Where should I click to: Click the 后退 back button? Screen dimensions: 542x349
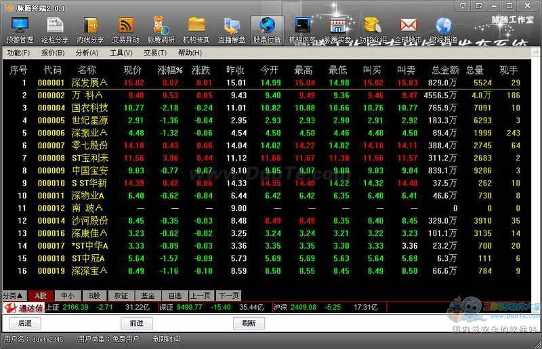pyautogui.click(x=24, y=323)
